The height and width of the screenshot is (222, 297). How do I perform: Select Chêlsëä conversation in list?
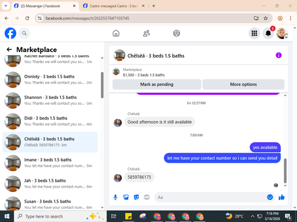(x=50, y=142)
